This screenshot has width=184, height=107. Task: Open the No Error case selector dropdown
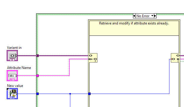click(152, 16)
